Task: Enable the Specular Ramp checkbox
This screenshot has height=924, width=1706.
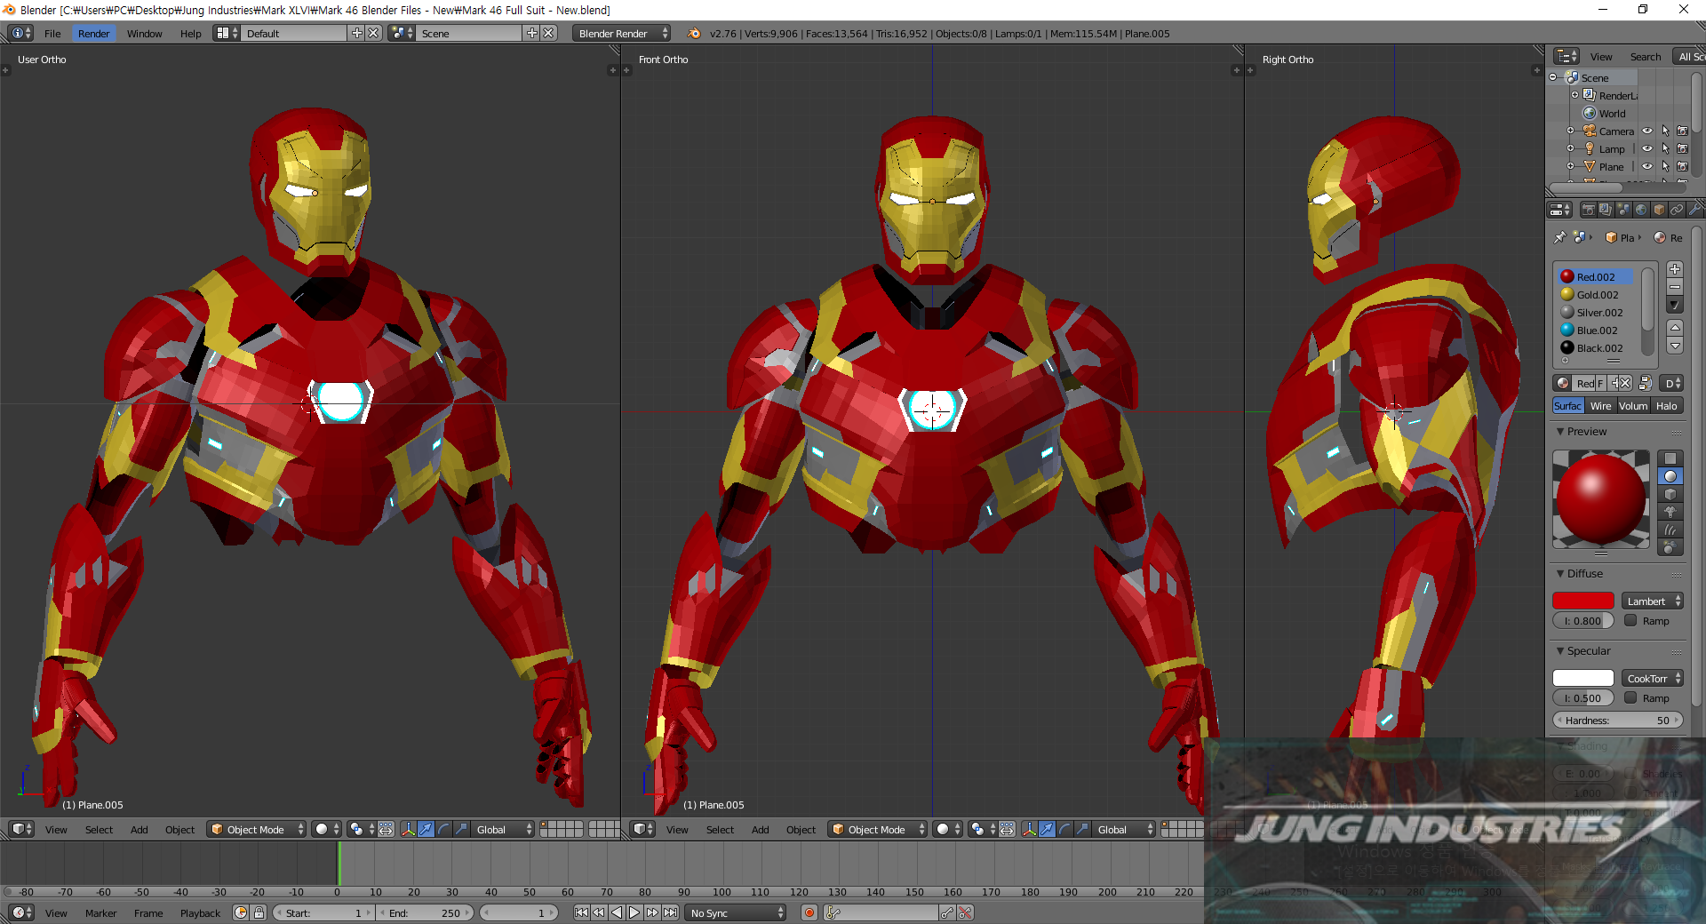Action: tap(1630, 698)
